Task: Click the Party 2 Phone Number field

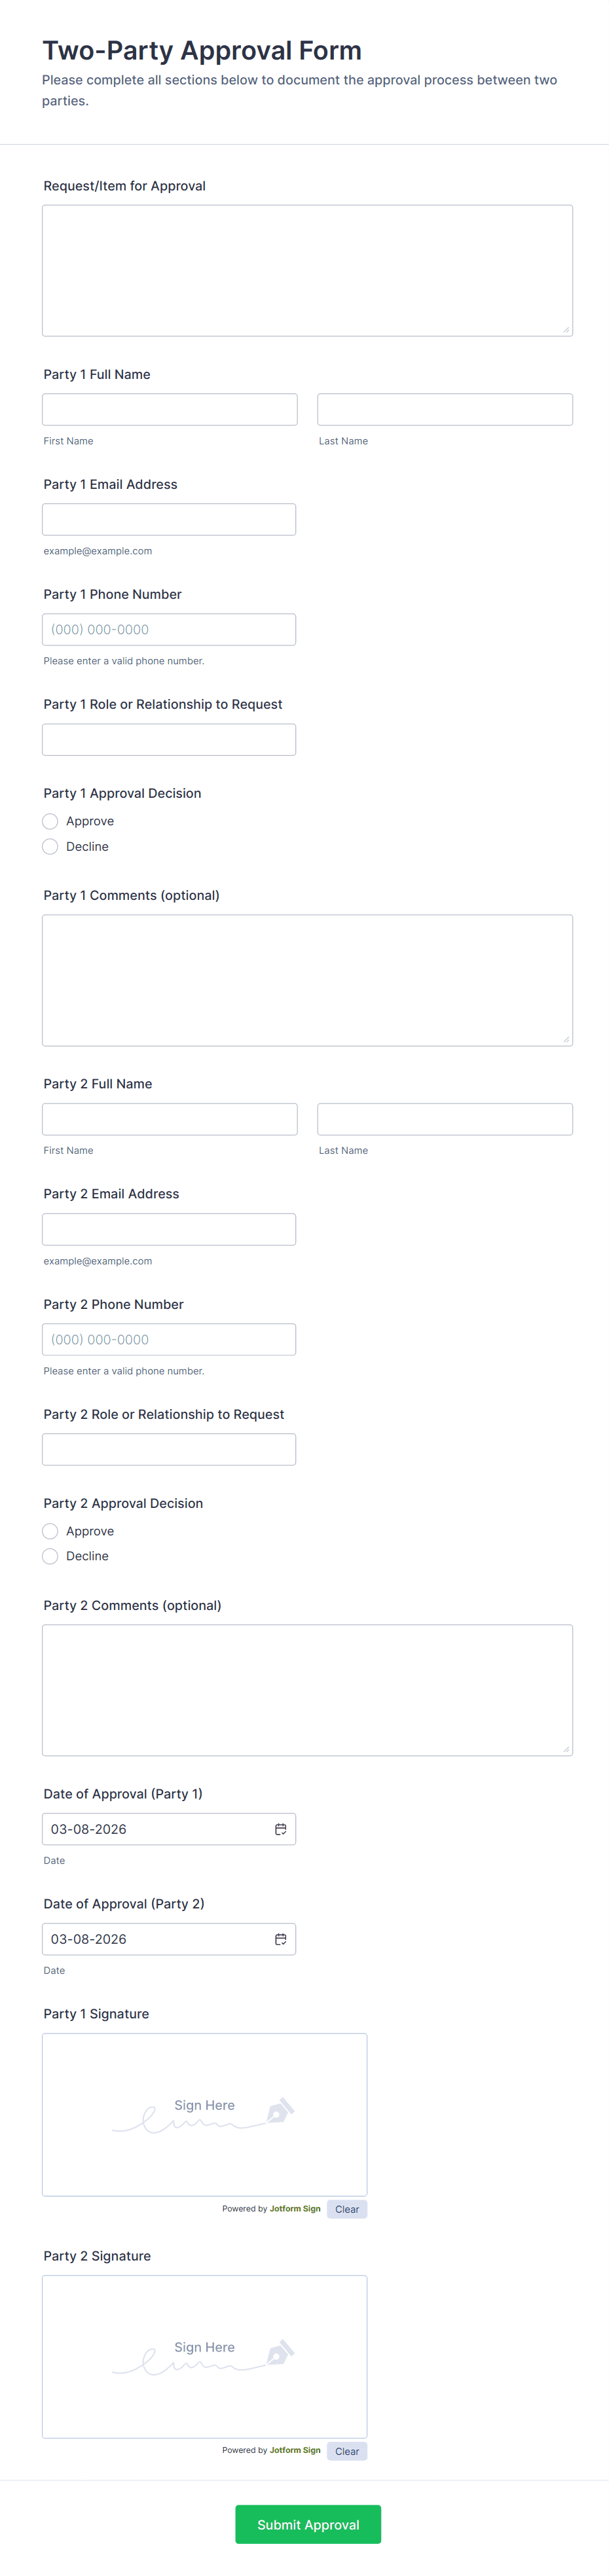Action: [169, 1339]
